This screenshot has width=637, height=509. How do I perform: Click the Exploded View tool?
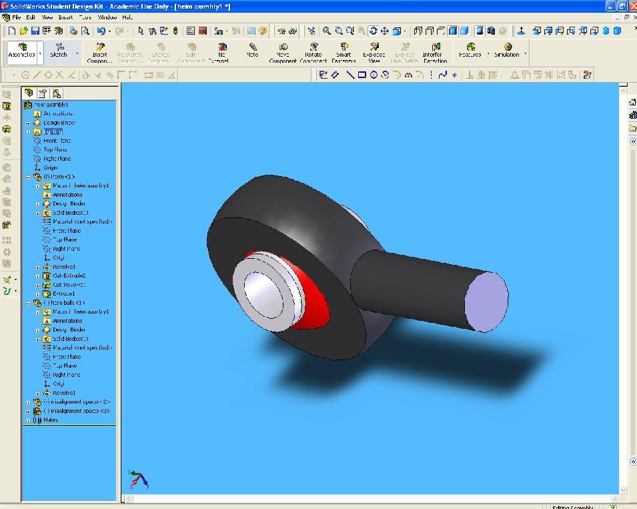coord(374,53)
